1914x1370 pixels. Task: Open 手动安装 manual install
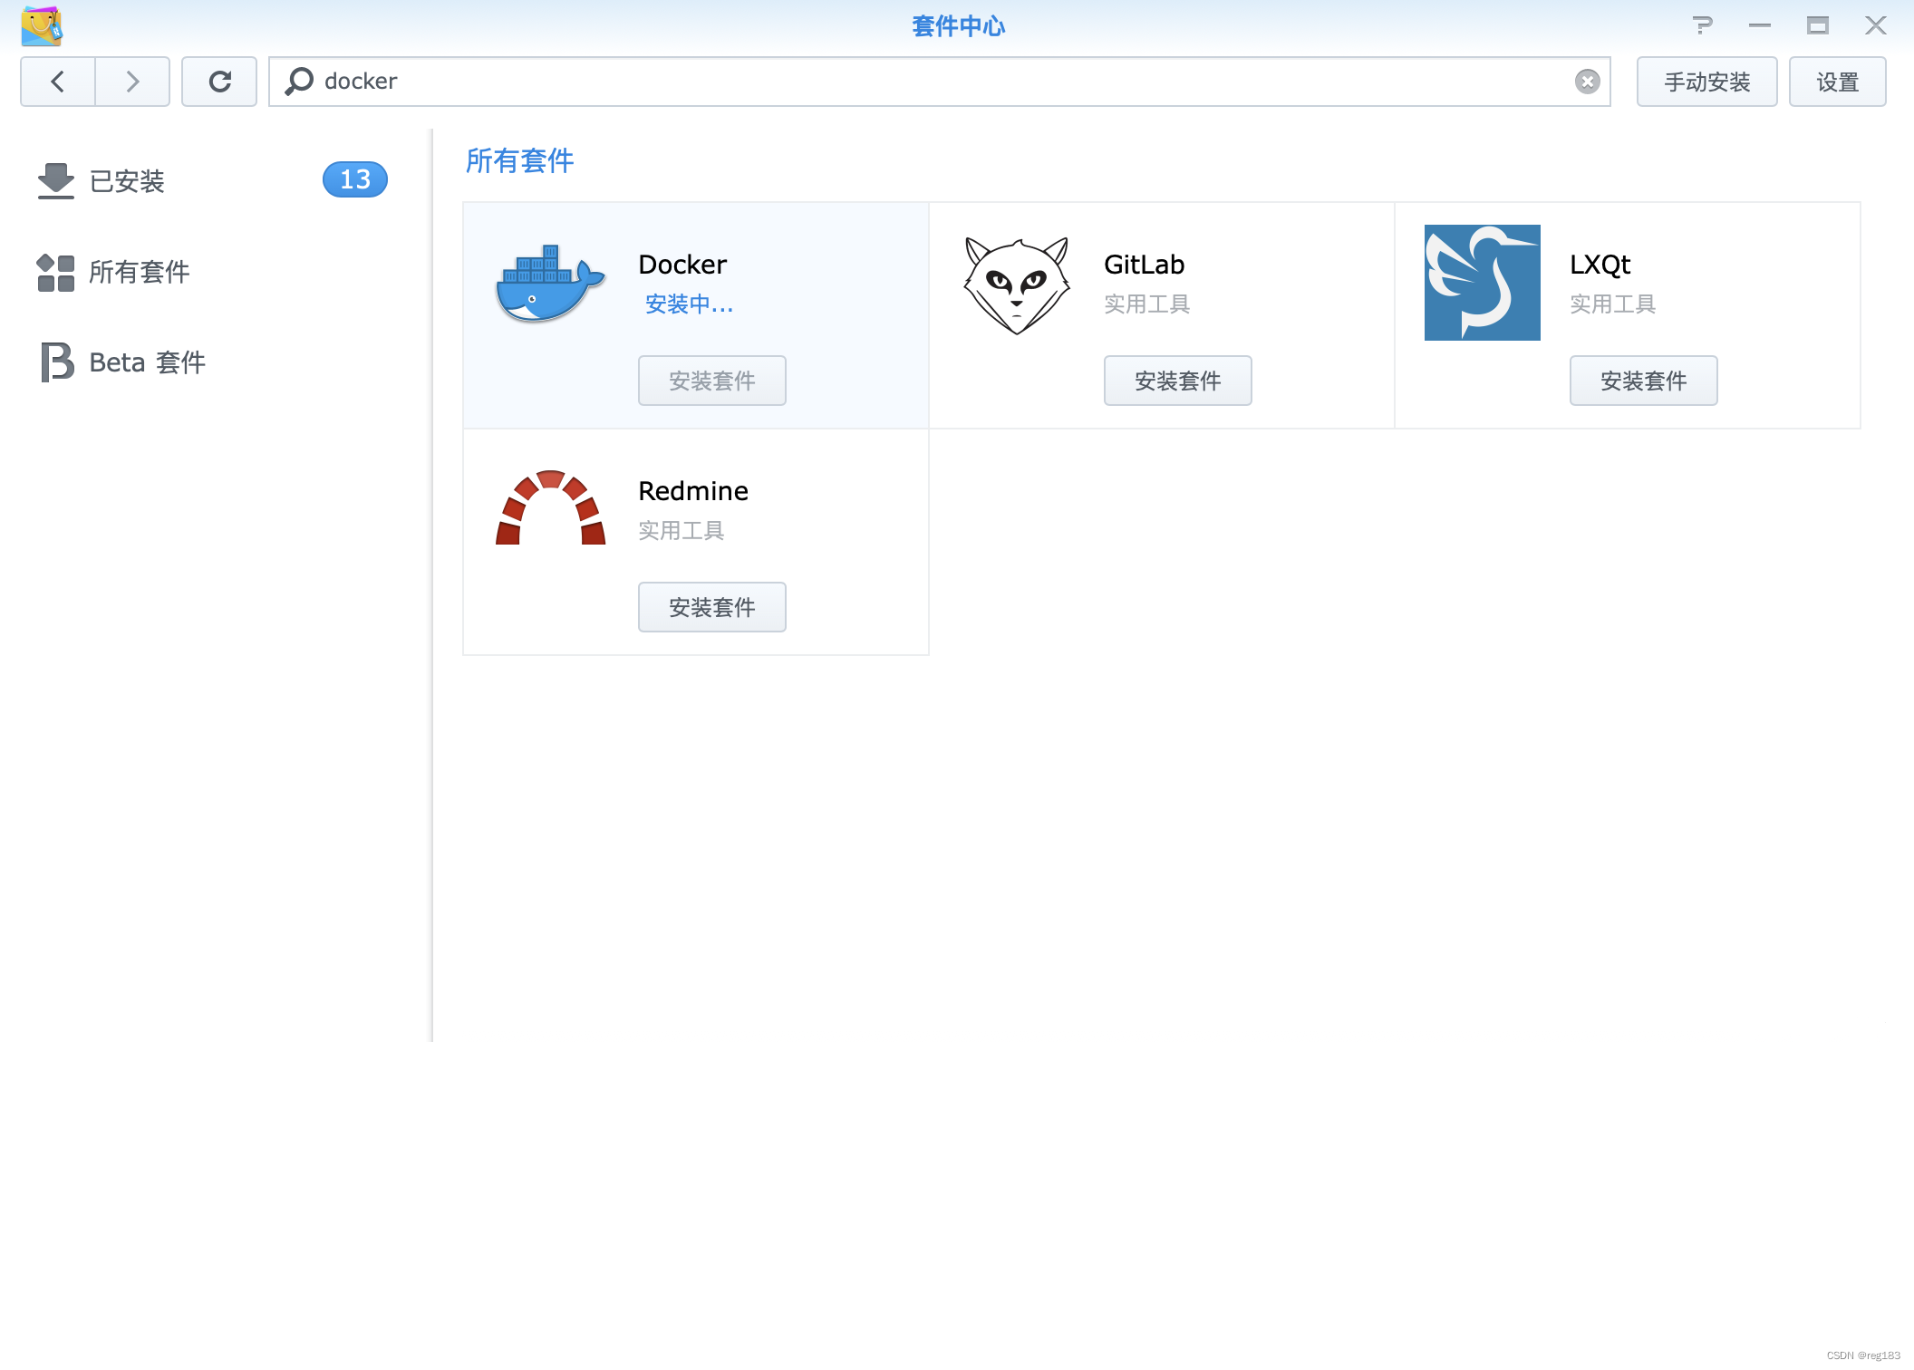[x=1706, y=82]
